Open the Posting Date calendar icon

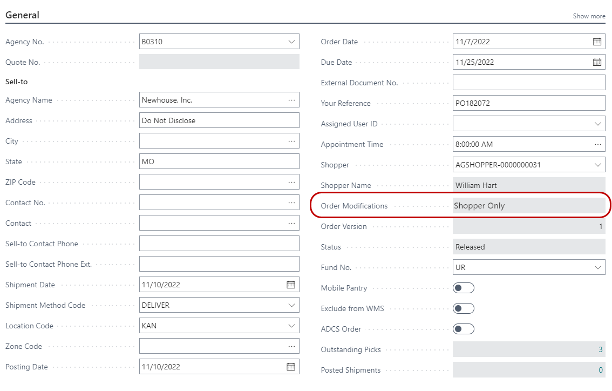(291, 367)
